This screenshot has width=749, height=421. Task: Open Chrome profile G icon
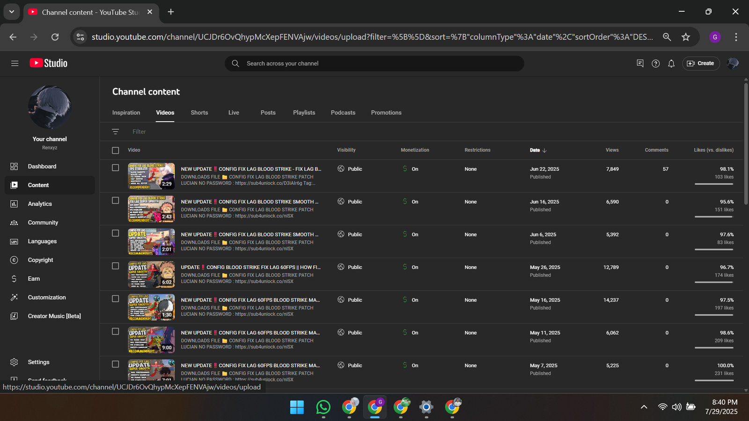(x=715, y=37)
